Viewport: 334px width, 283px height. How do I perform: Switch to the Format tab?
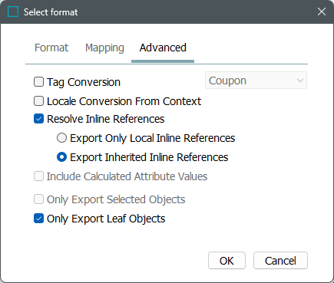pyautogui.click(x=51, y=48)
